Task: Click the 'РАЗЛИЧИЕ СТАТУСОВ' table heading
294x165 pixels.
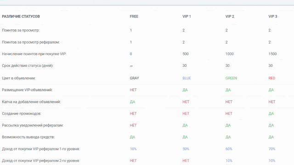Action: pos(21,16)
